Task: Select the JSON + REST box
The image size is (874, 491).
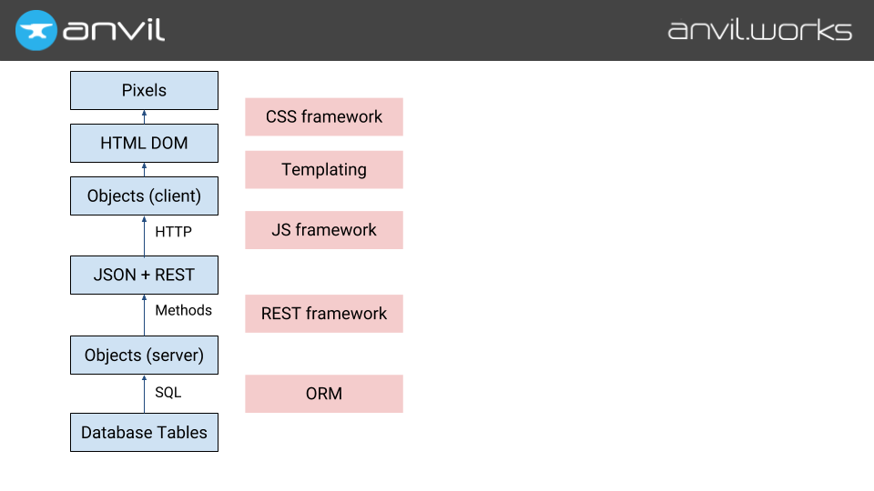Action: pyautogui.click(x=144, y=275)
